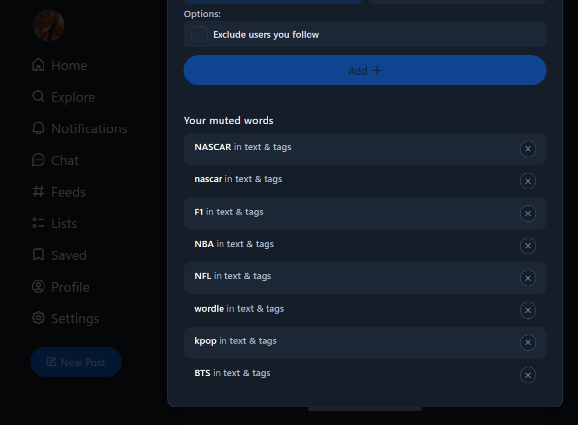
Task: Delete lowercase nascar muted word
Action: (x=528, y=181)
